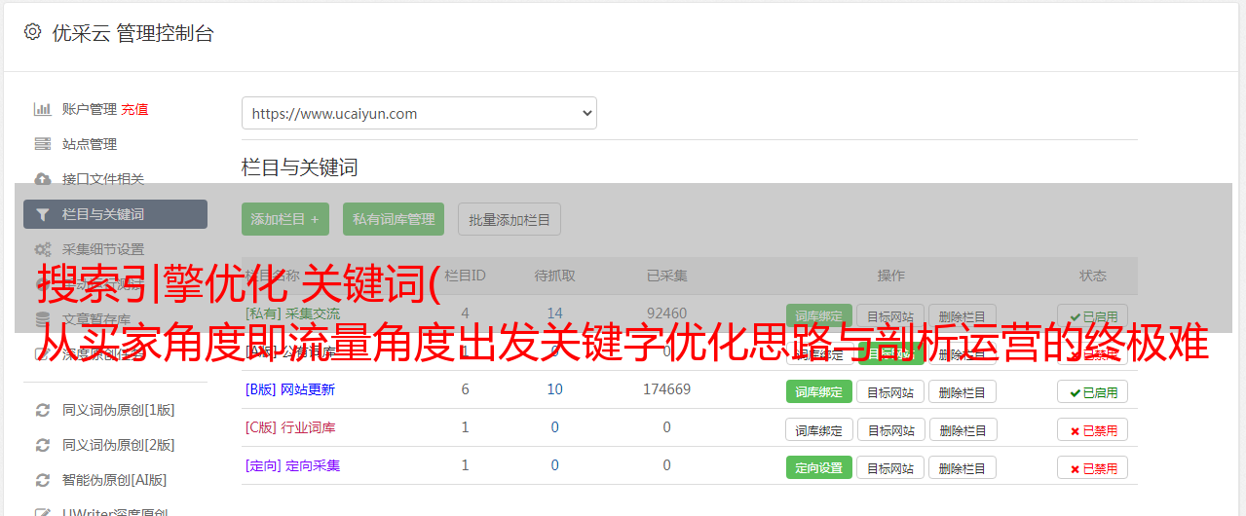The height and width of the screenshot is (516, 1246).
Task: Click 目标网站 for the 网站更新 row
Action: tap(890, 391)
